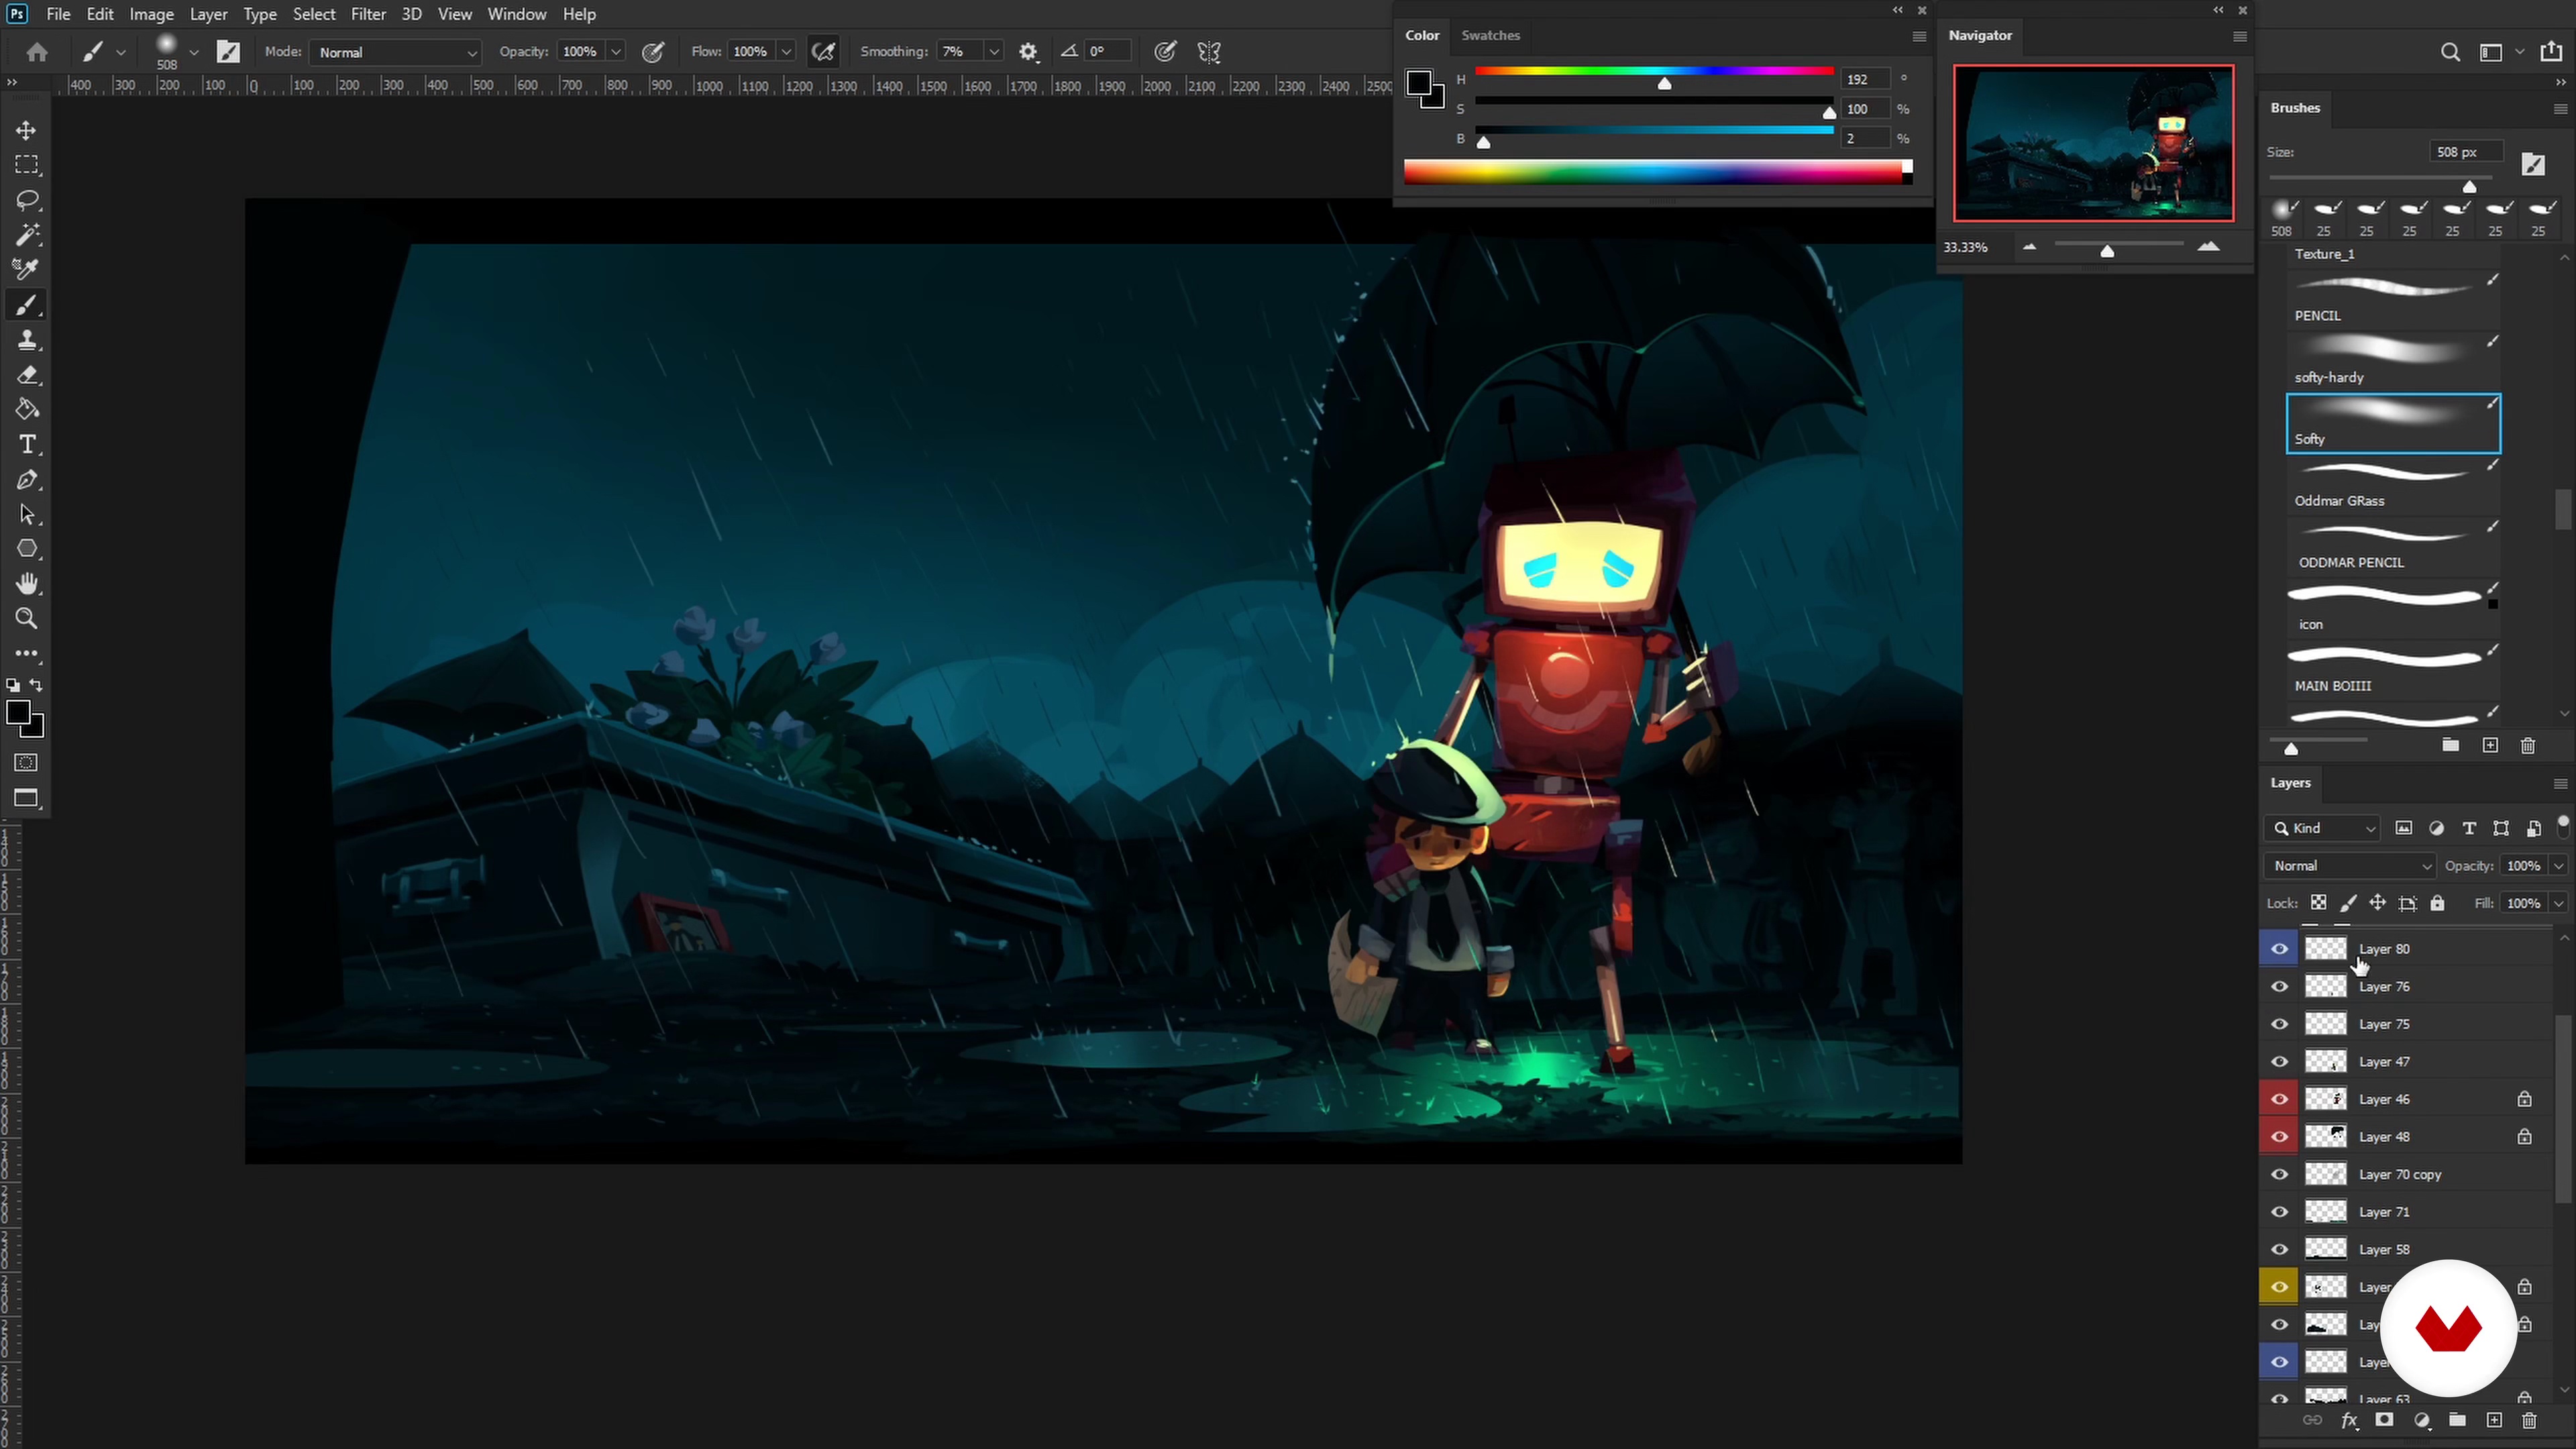Open the Smoothing dropdown arrow
This screenshot has height=1449, width=2576.
(993, 52)
